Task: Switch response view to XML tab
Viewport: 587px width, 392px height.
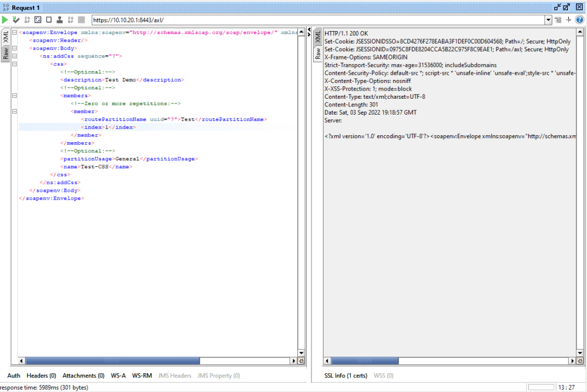Action: pos(318,37)
